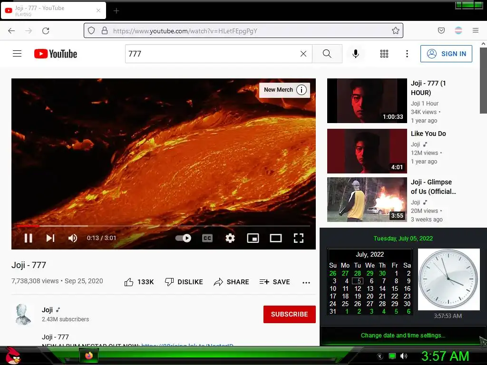Search with voice microphone
The width and height of the screenshot is (487, 365).
pos(356,54)
